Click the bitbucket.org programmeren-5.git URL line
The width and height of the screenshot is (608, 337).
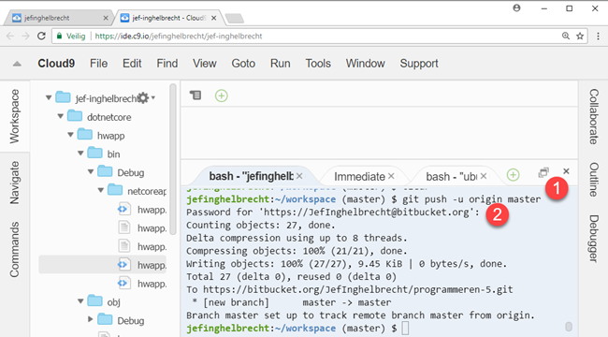point(350,289)
